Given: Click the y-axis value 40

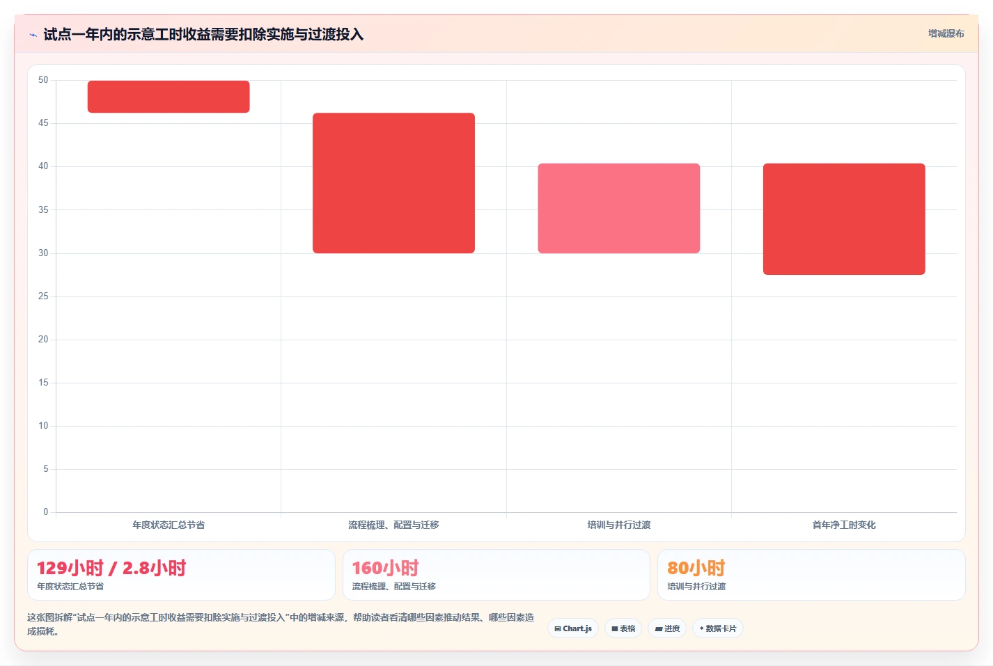Looking at the screenshot, I should click(43, 166).
